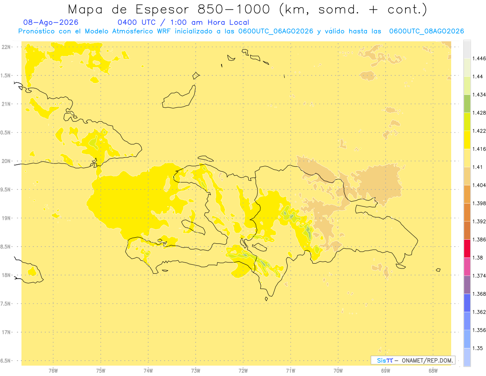486x376 pixels.
Task: Click the 75W longitude label
Action: click(100, 371)
